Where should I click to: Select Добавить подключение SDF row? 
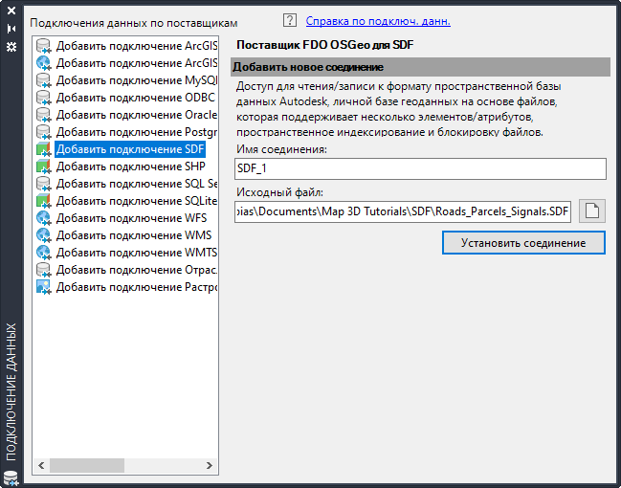click(130, 149)
